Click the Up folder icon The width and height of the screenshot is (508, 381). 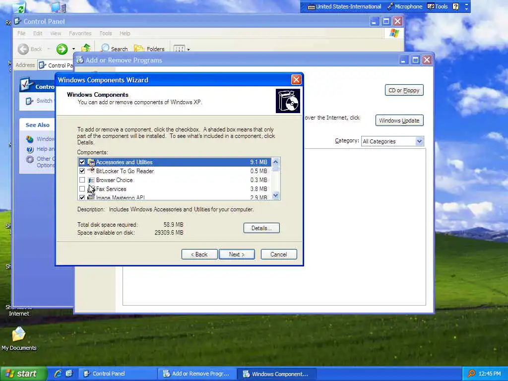(86, 48)
